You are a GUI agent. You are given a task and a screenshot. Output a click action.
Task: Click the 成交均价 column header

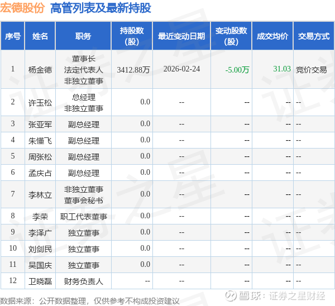click(x=272, y=36)
